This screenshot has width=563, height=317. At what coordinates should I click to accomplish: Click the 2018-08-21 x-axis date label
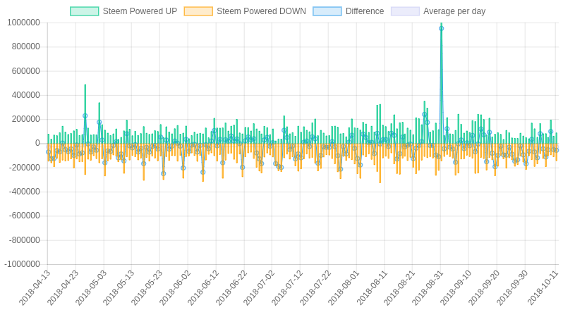(x=399, y=288)
